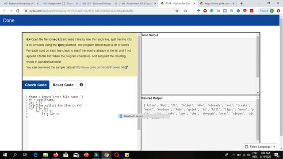Click the red chat bubble extension icon

[x=245, y=11]
